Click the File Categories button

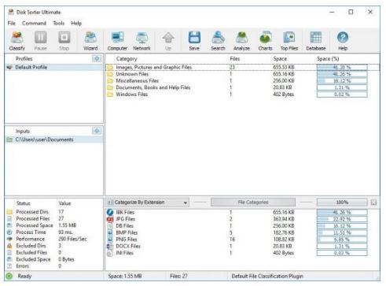point(253,202)
